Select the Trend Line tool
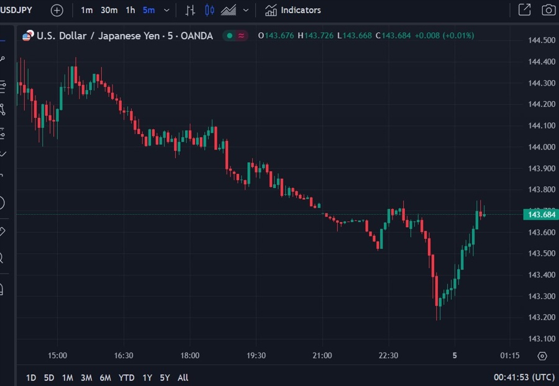 tap(6, 60)
